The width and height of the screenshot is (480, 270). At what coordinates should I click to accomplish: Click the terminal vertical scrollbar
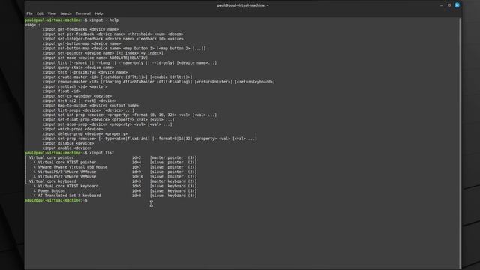click(x=460, y=142)
